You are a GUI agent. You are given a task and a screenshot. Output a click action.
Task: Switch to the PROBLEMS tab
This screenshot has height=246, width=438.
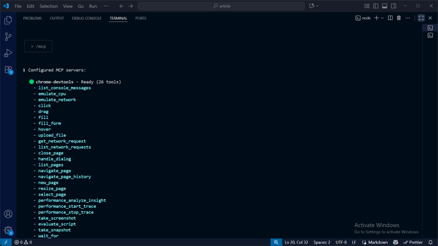pyautogui.click(x=32, y=18)
